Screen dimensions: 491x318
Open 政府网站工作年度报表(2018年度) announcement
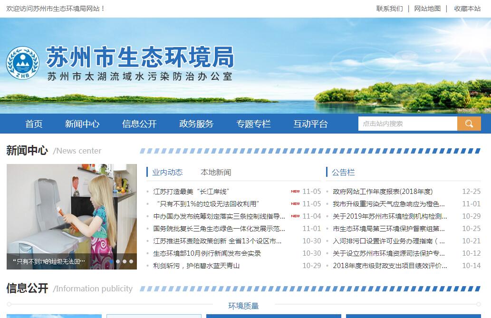pyautogui.click(x=383, y=192)
